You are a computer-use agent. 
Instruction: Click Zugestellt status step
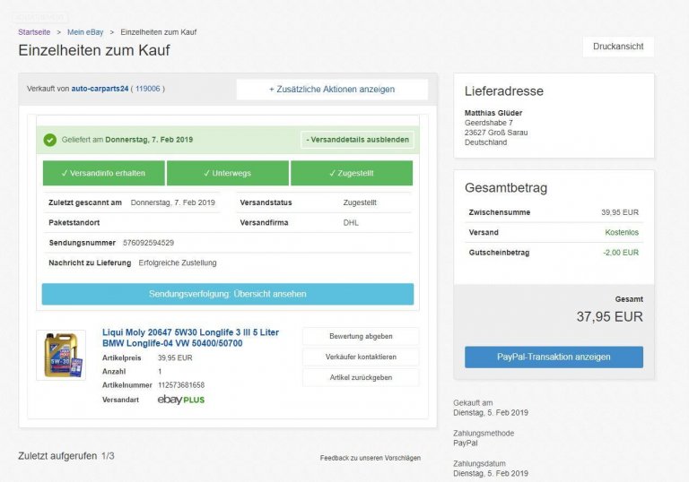point(352,173)
